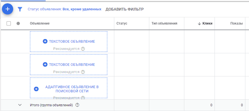
Task: Expand the Итого row chevron
Action: pos(20,105)
